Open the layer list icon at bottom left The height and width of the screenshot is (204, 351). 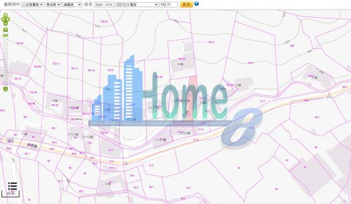coord(13,186)
